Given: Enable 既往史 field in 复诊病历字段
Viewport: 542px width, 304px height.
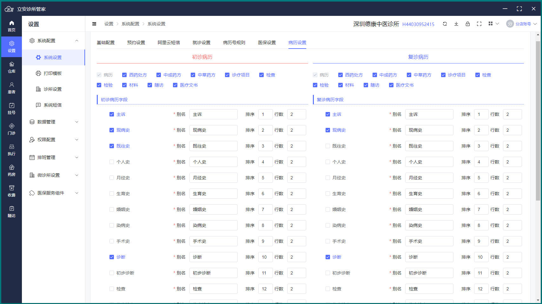Looking at the screenshot, I should tap(328, 146).
